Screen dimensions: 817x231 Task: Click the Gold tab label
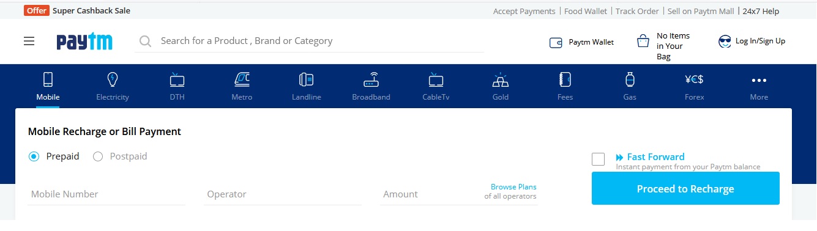[501, 97]
